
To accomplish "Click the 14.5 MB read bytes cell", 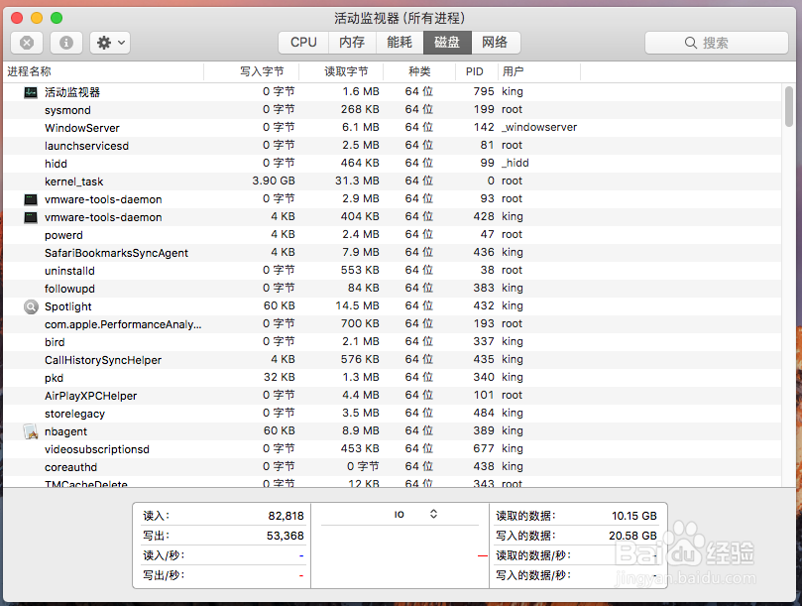I will point(357,306).
